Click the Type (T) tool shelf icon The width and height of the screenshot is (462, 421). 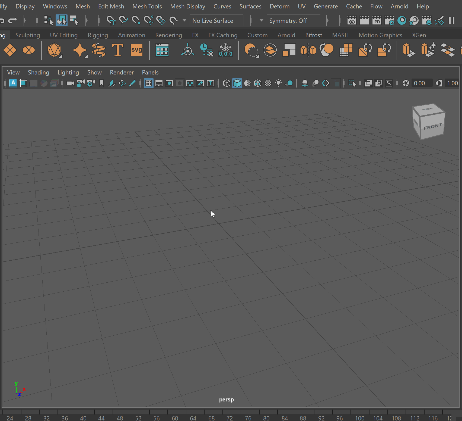[117, 50]
